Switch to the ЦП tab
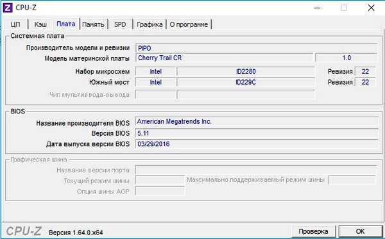 [15, 24]
